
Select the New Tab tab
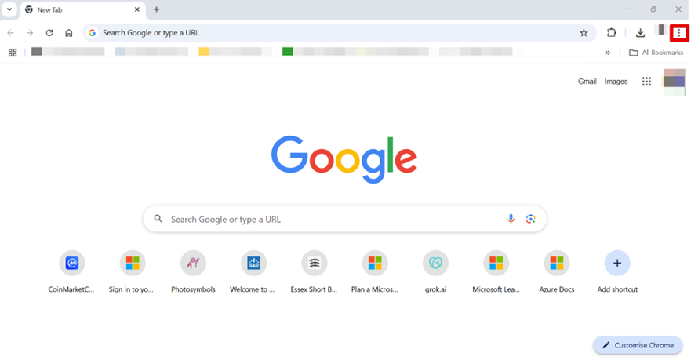(78, 9)
